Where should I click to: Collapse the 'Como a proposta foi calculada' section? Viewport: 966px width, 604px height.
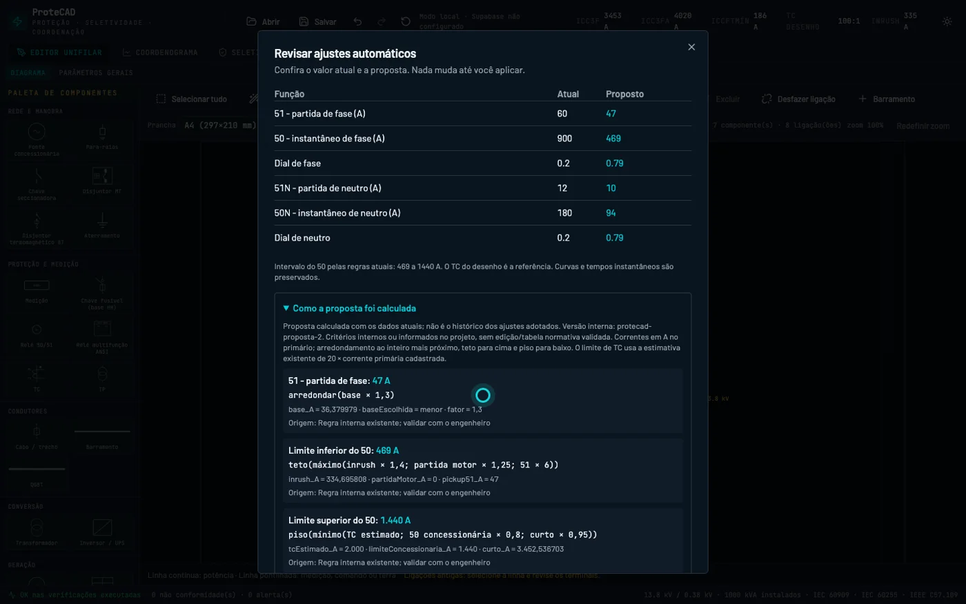[350, 308]
